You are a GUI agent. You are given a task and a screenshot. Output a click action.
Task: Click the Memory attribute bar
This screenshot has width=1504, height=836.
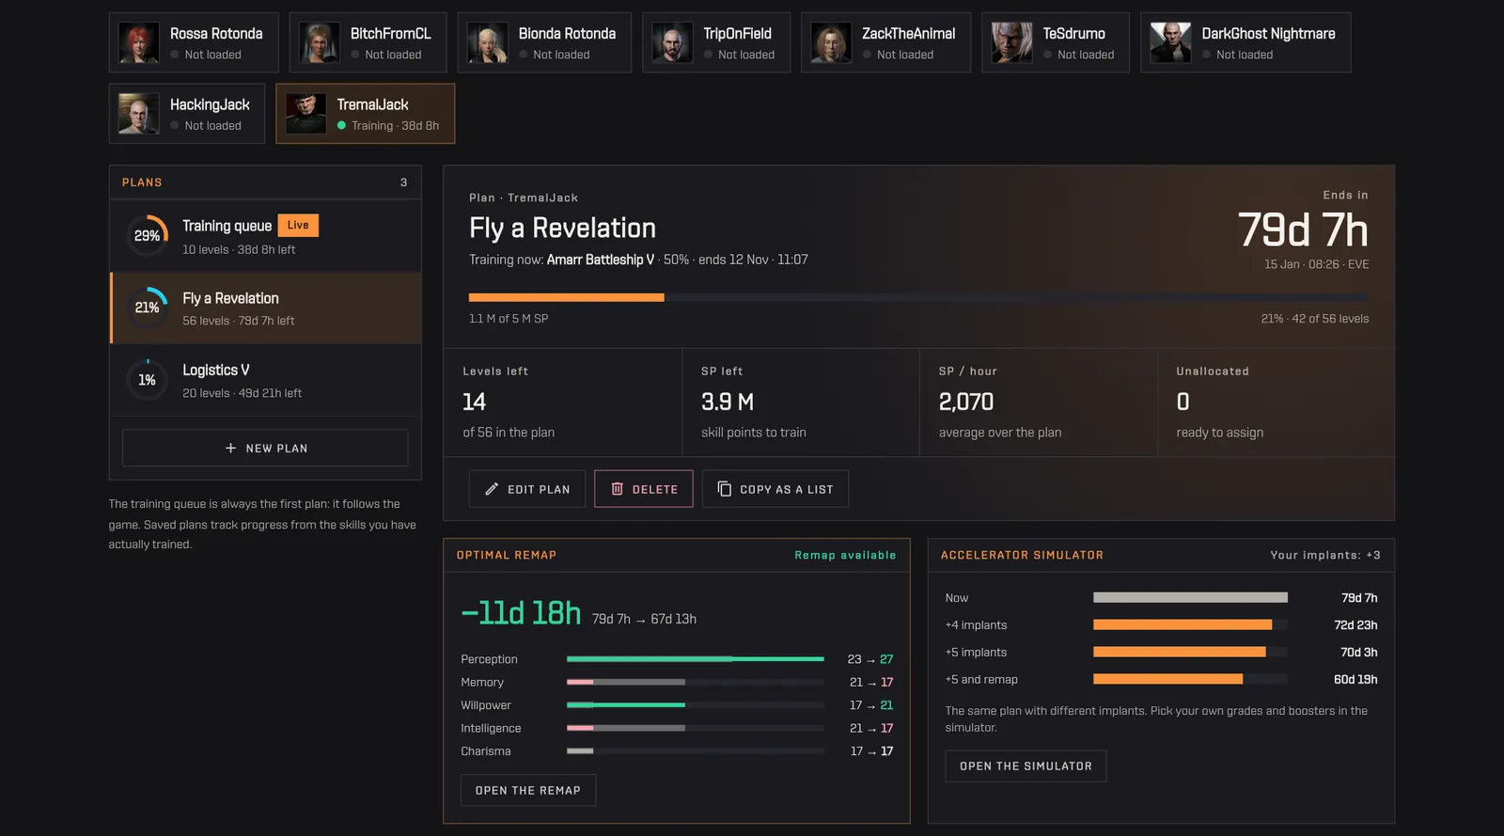point(696,682)
